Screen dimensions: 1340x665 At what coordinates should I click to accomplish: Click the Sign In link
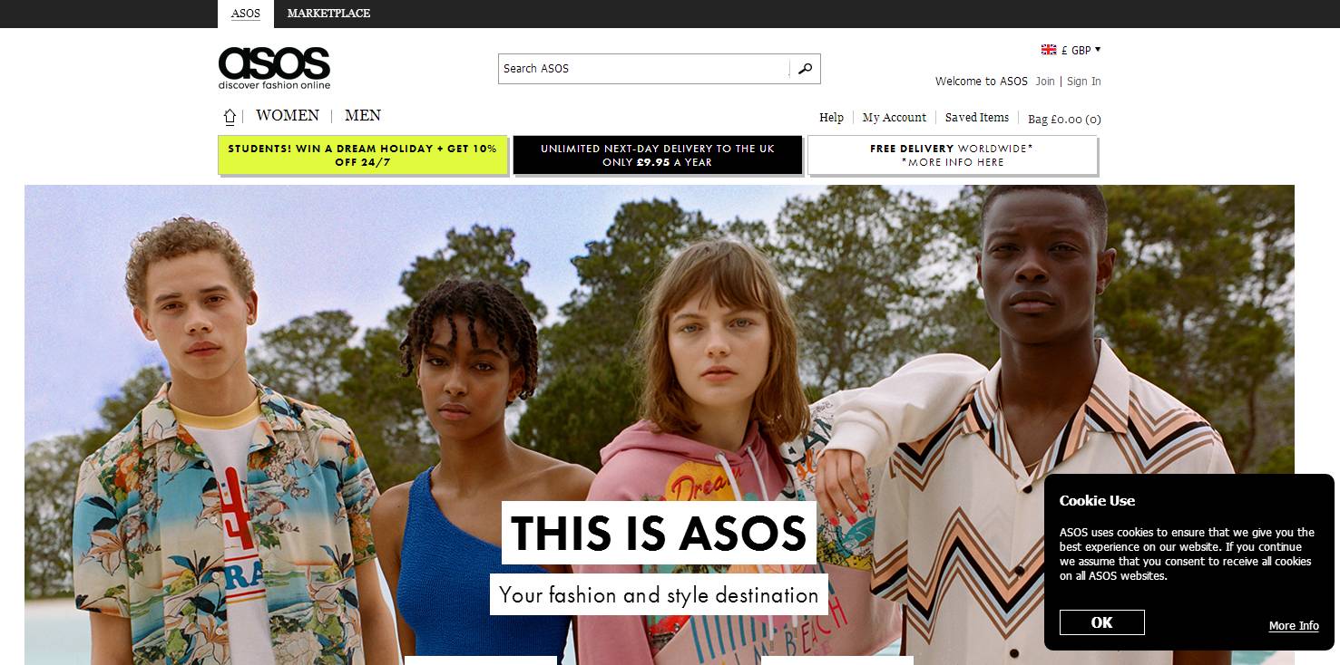tap(1083, 82)
